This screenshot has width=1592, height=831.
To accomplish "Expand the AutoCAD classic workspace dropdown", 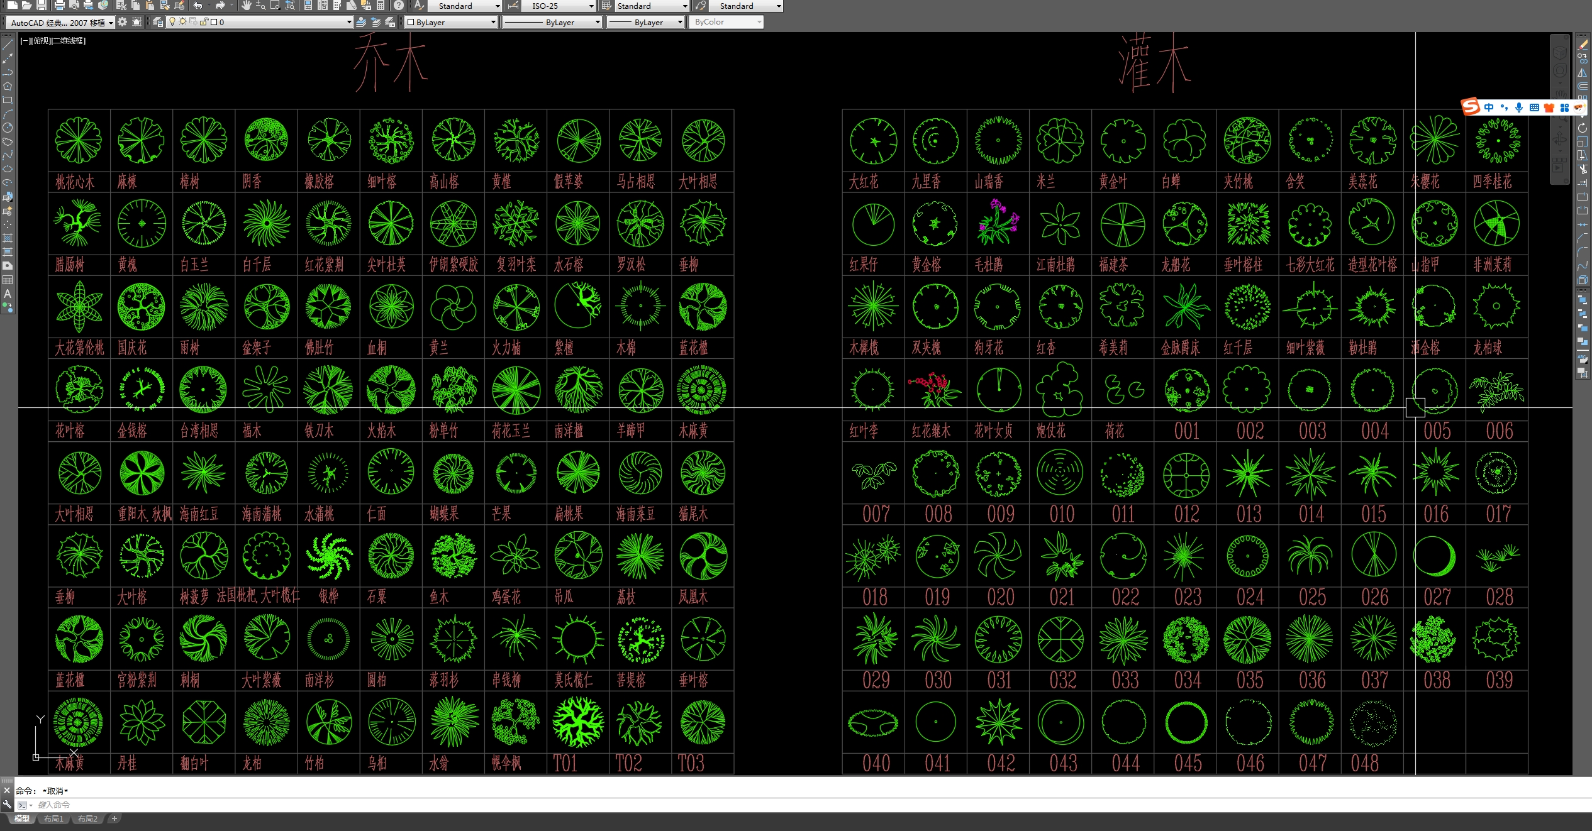I will tap(111, 23).
